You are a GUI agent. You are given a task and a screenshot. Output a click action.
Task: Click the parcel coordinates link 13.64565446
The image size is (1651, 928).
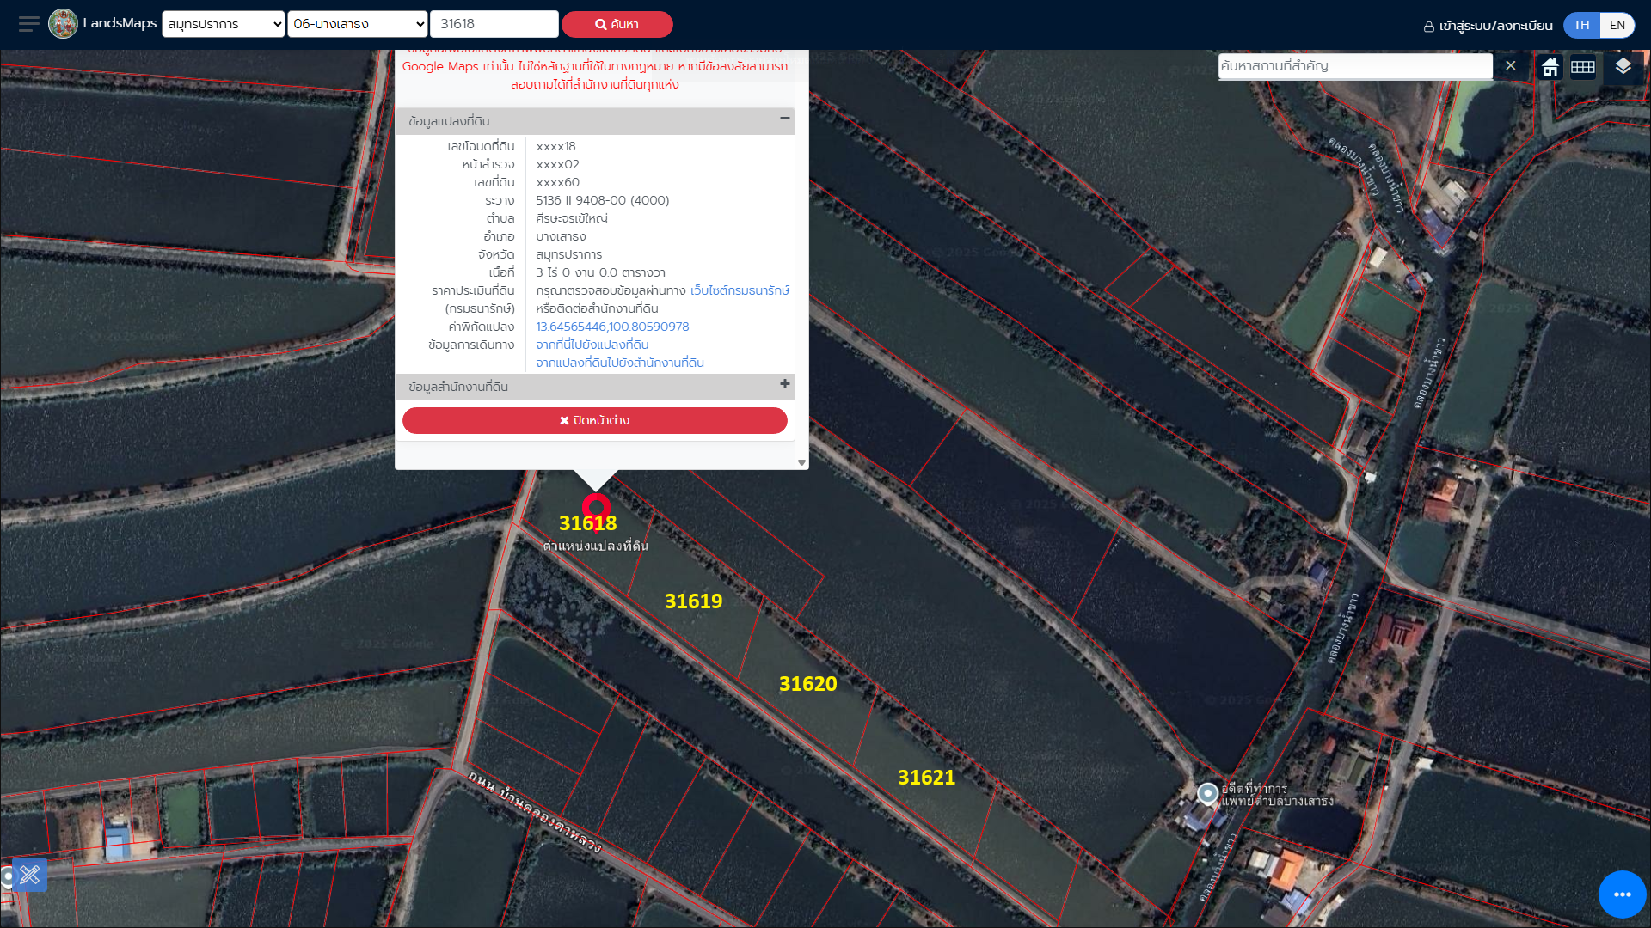612,327
